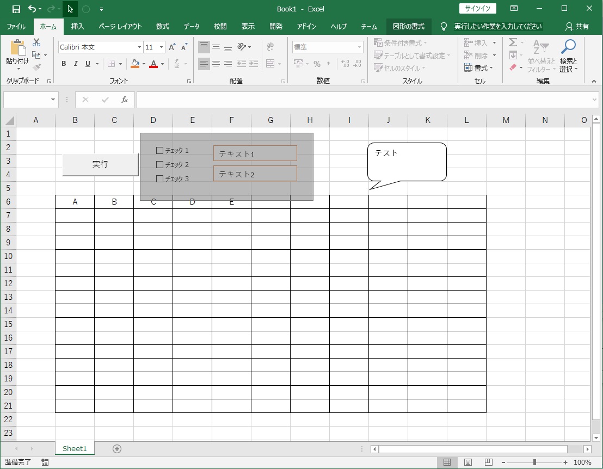Click the 実行 button on the sheet
Viewport: 603px width, 469px height.
coord(100,164)
